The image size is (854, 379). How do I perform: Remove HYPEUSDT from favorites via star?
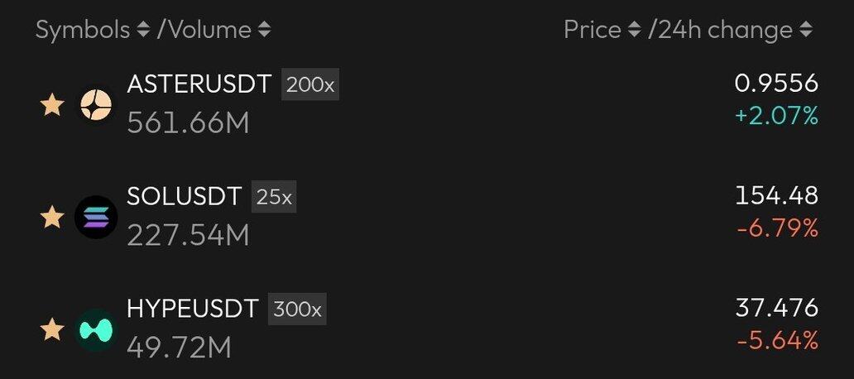[52, 330]
